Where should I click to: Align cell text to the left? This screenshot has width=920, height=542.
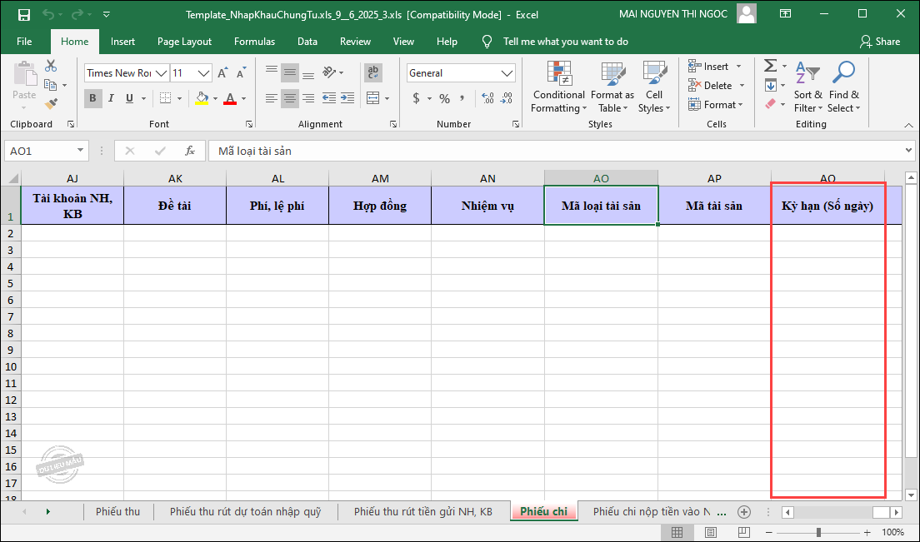(x=271, y=98)
